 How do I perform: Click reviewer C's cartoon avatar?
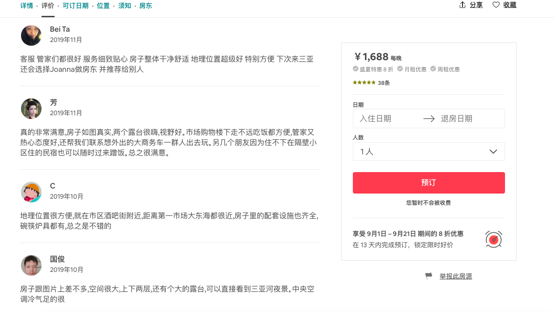tap(31, 192)
